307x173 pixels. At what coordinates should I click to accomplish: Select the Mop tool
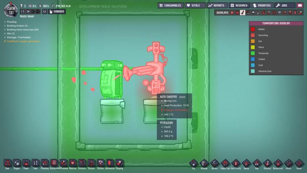point(257,163)
